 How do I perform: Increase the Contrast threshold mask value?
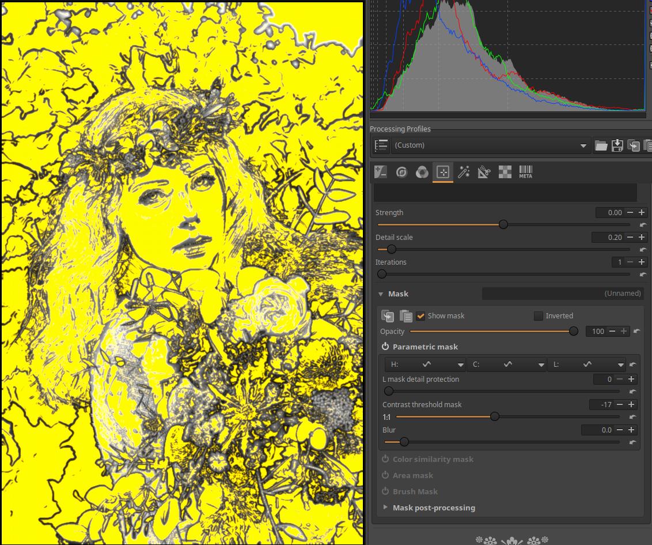(631, 405)
